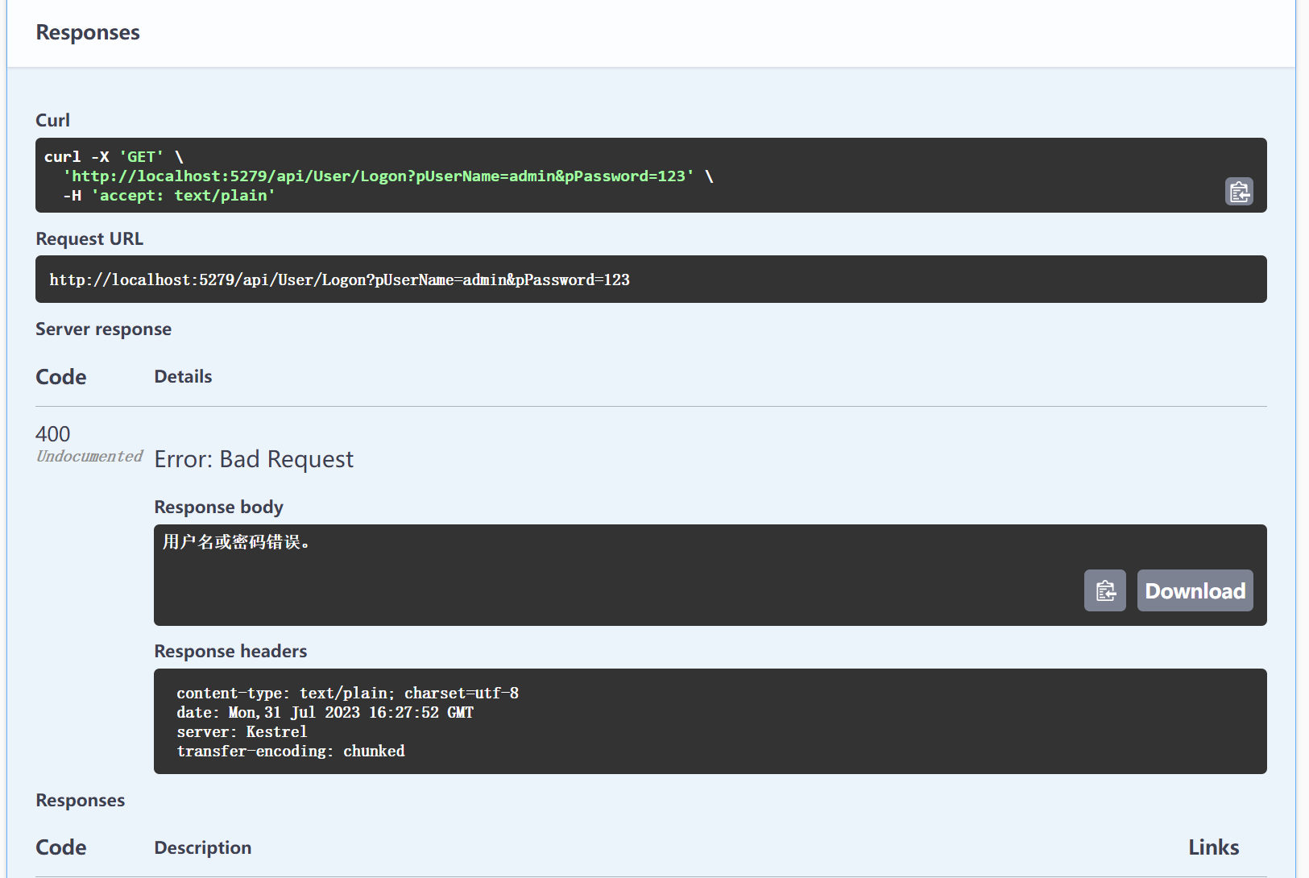Click the Links column header

pyautogui.click(x=1213, y=847)
